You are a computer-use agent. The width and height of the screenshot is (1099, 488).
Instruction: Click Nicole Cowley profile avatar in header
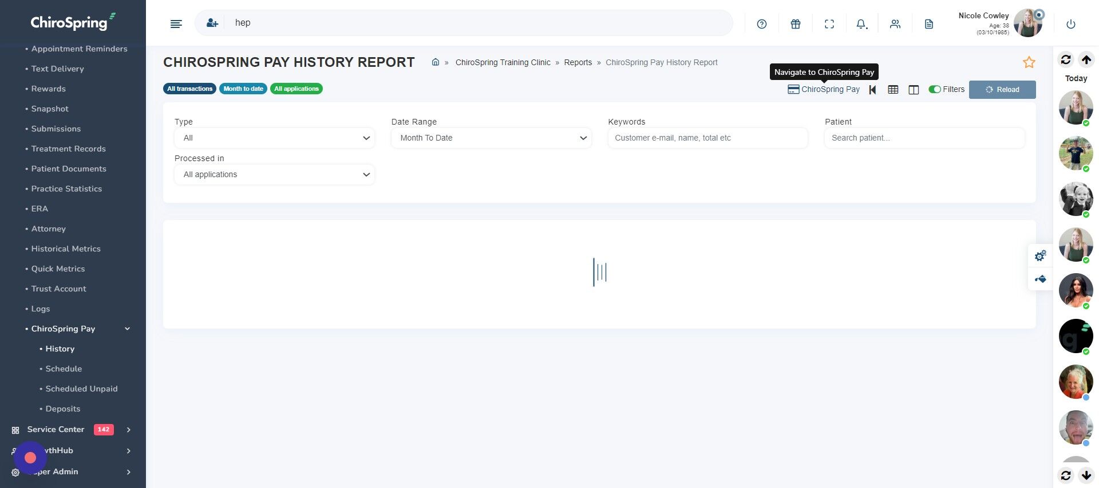click(1028, 23)
